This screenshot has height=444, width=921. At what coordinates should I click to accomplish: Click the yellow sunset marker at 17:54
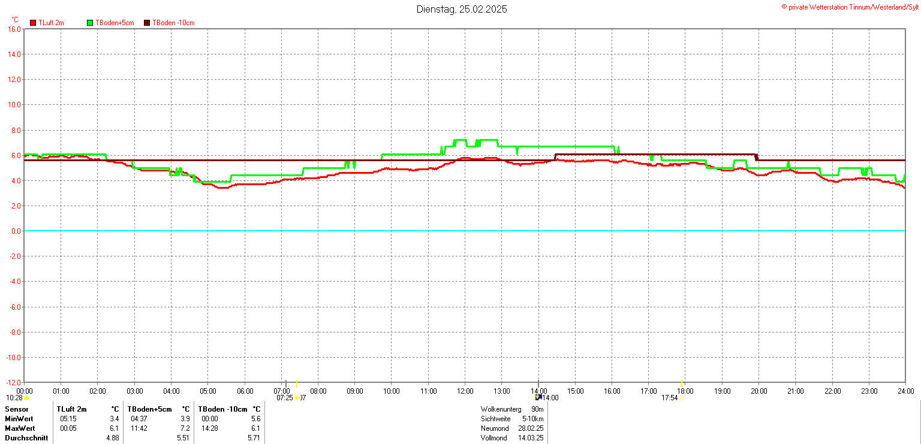point(681,397)
